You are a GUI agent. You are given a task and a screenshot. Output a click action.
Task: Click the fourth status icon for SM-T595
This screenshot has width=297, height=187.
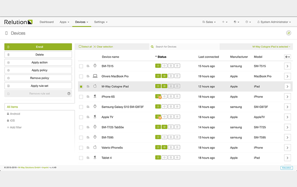pyautogui.click(x=177, y=137)
